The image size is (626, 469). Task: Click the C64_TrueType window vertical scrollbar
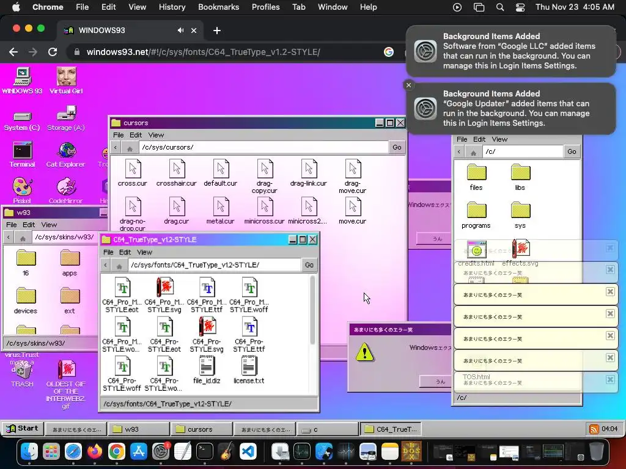(x=312, y=310)
